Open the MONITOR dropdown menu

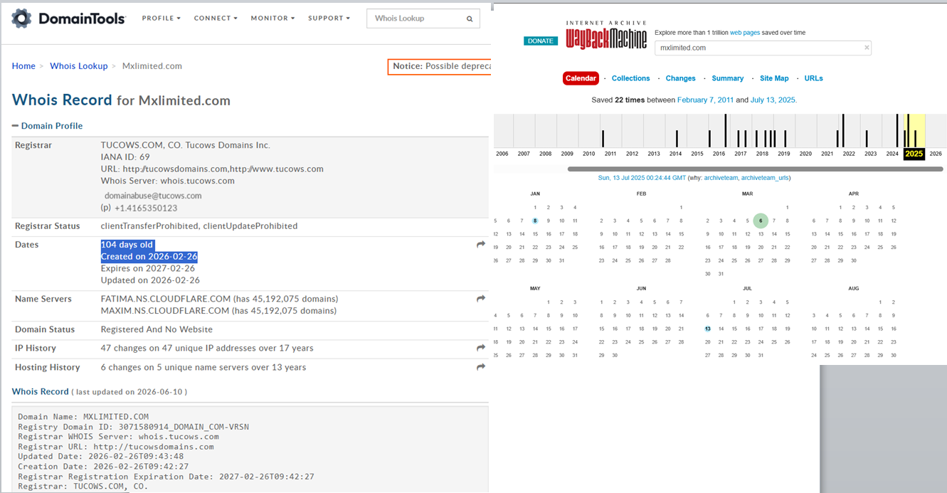[273, 18]
